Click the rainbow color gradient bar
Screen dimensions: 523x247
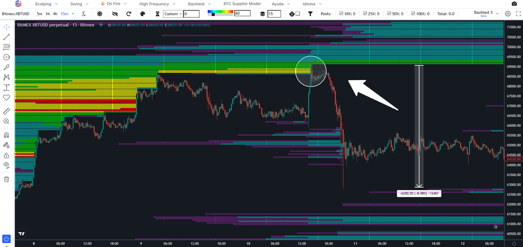pyautogui.click(x=220, y=12)
